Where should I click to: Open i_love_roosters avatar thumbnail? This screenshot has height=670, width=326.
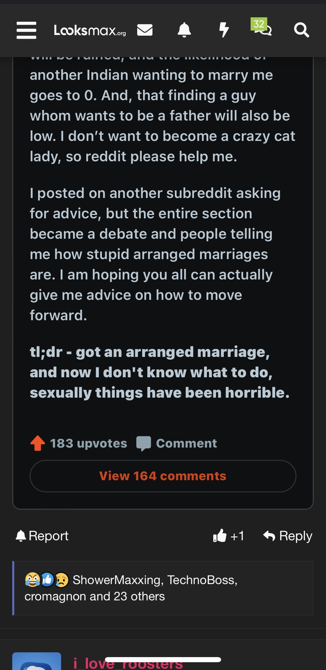pos(37,661)
